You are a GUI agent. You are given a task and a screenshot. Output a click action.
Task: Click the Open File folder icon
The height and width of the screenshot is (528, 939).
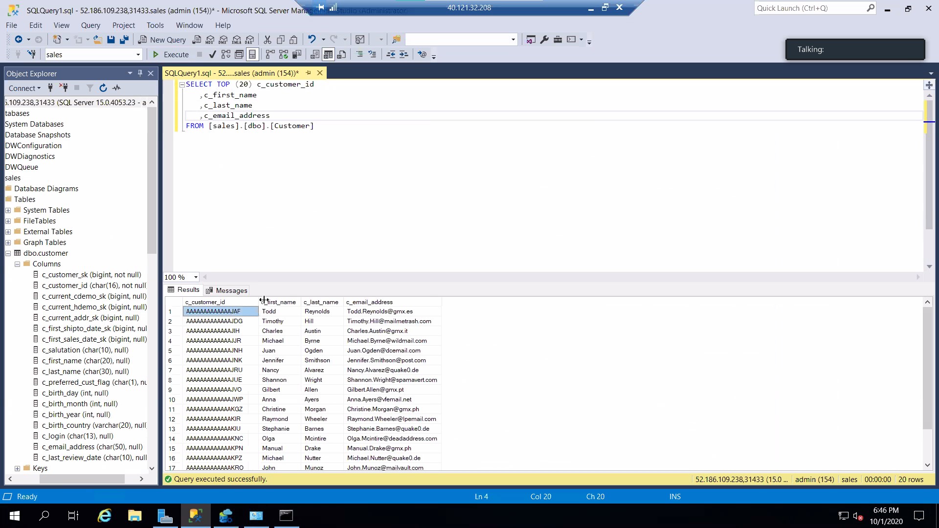point(98,40)
